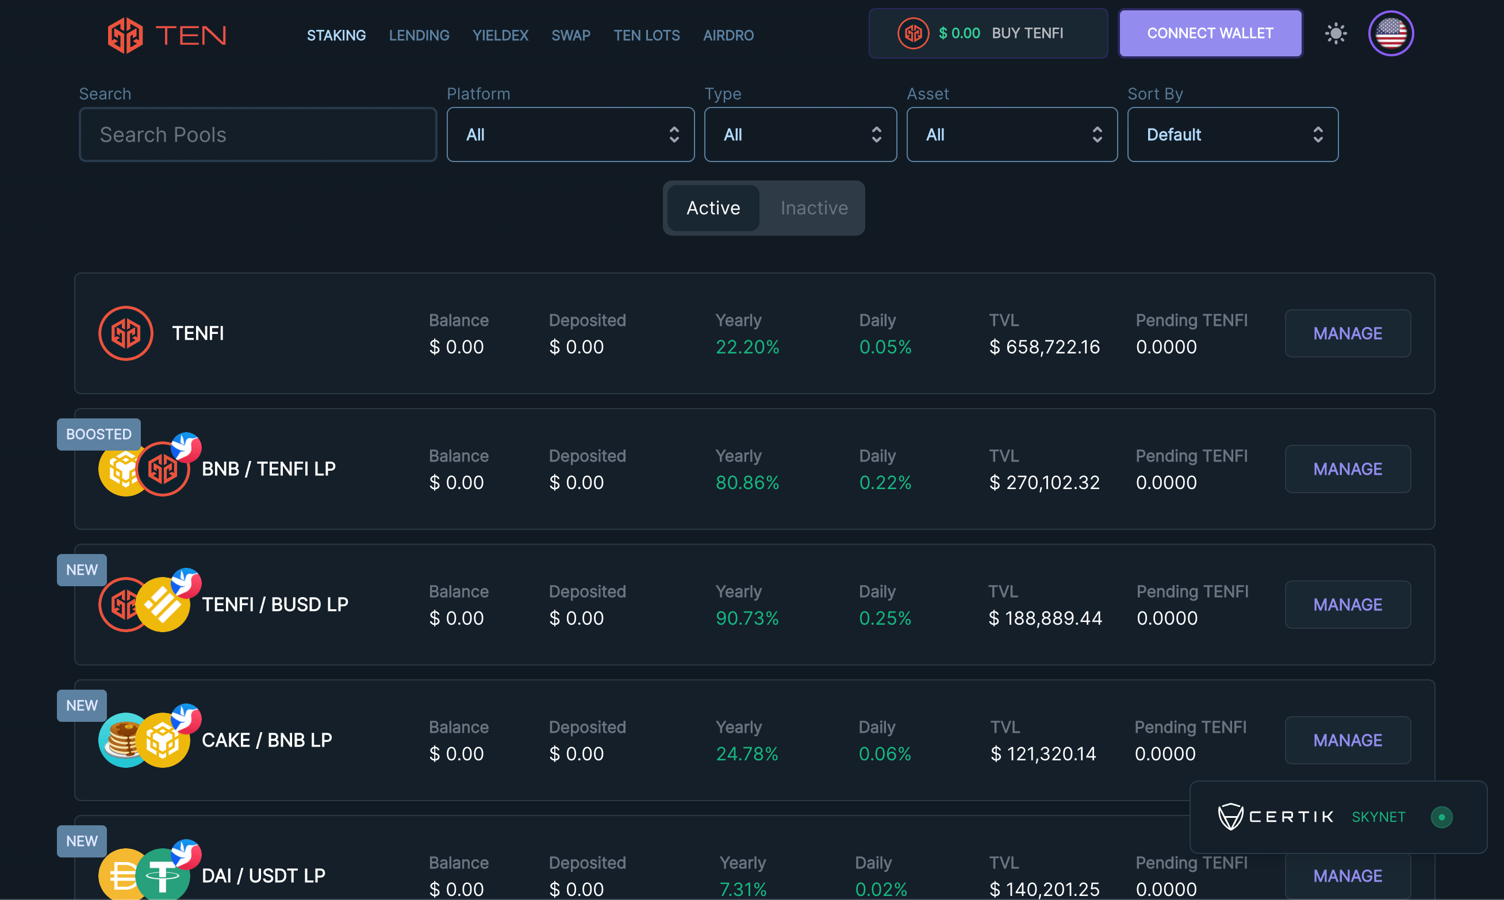The height and width of the screenshot is (900, 1504).
Task: Focus the Search Pools input field
Action: pyautogui.click(x=258, y=134)
